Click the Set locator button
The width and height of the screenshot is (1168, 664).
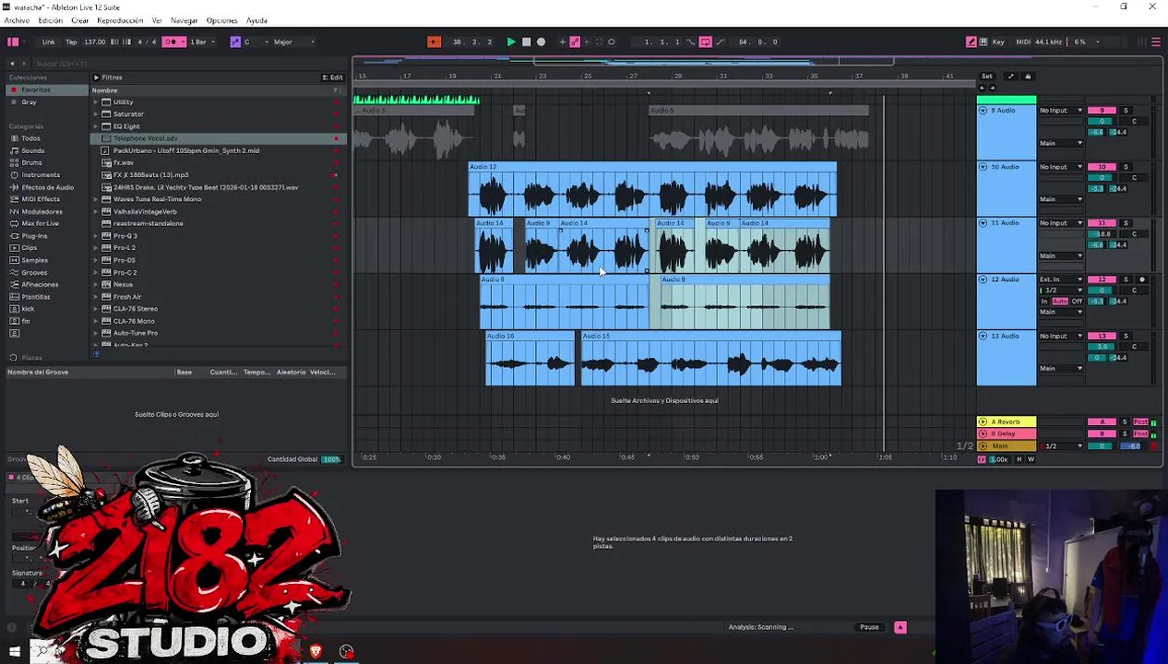point(986,77)
